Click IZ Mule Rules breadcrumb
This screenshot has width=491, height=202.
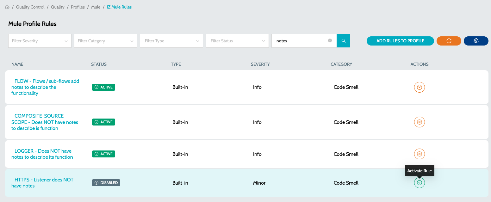119,7
